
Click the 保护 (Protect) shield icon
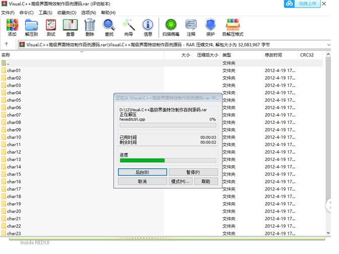pyautogui.click(x=210, y=25)
